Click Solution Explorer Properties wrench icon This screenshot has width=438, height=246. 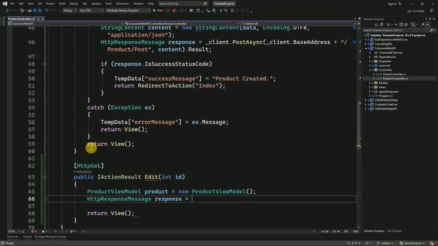click(422, 25)
